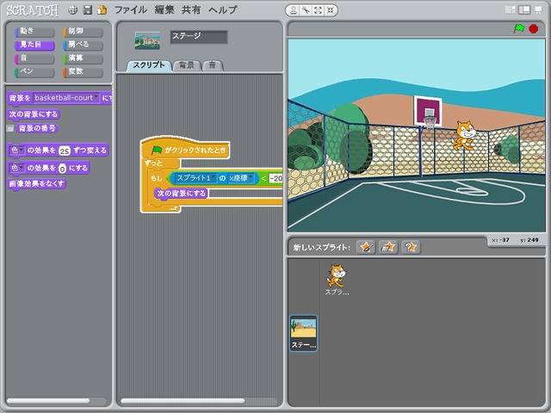
Task: Click 次の背景にする block inside script
Action: click(181, 194)
